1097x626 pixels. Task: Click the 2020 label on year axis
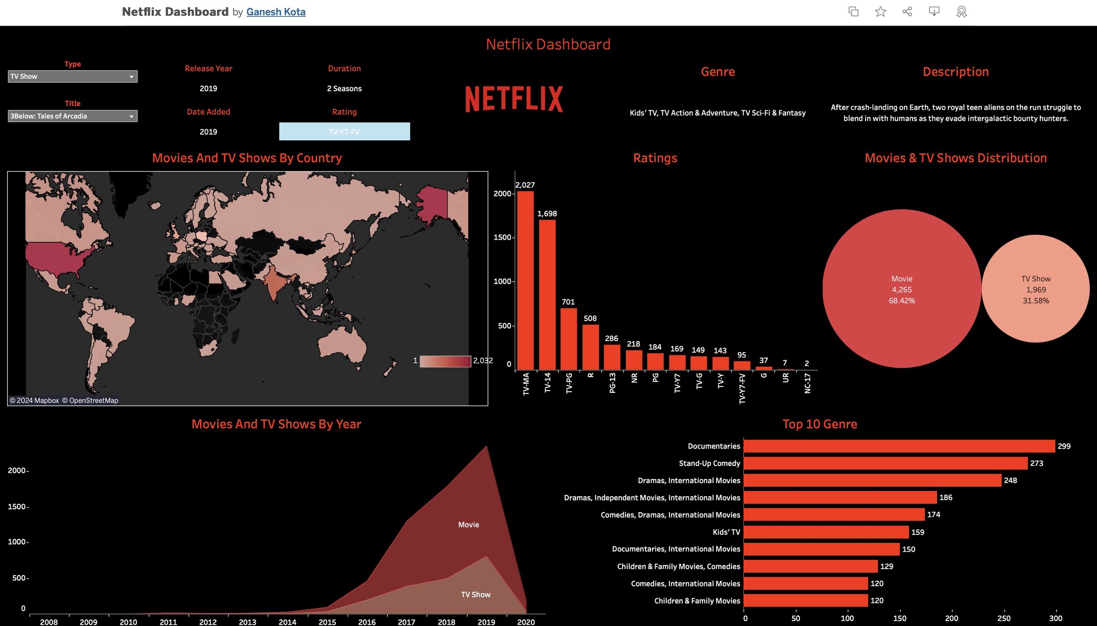point(526,622)
